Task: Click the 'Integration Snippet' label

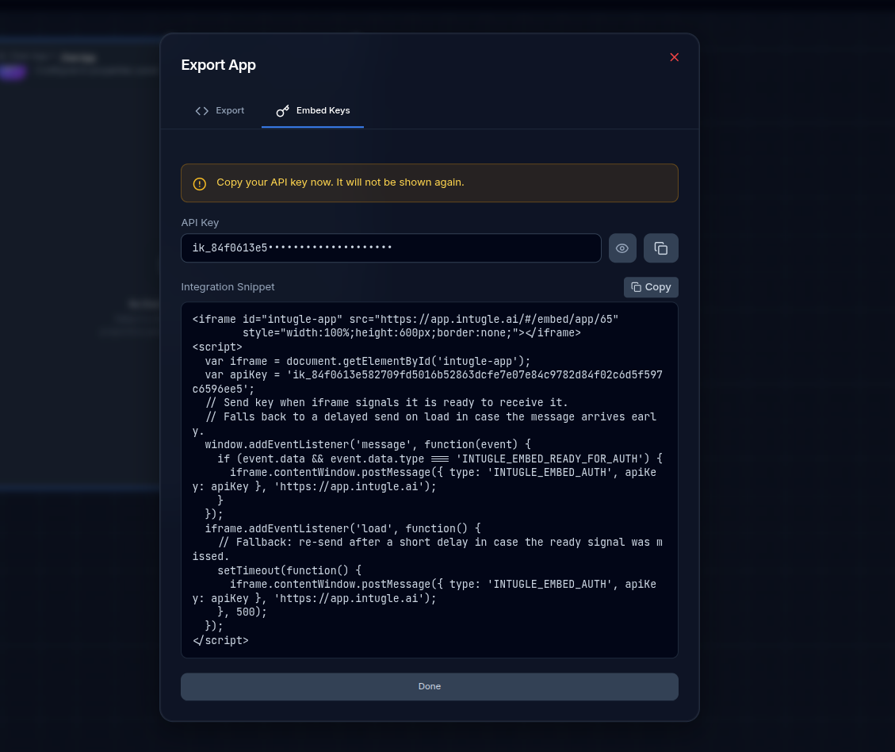Action: 228,286
